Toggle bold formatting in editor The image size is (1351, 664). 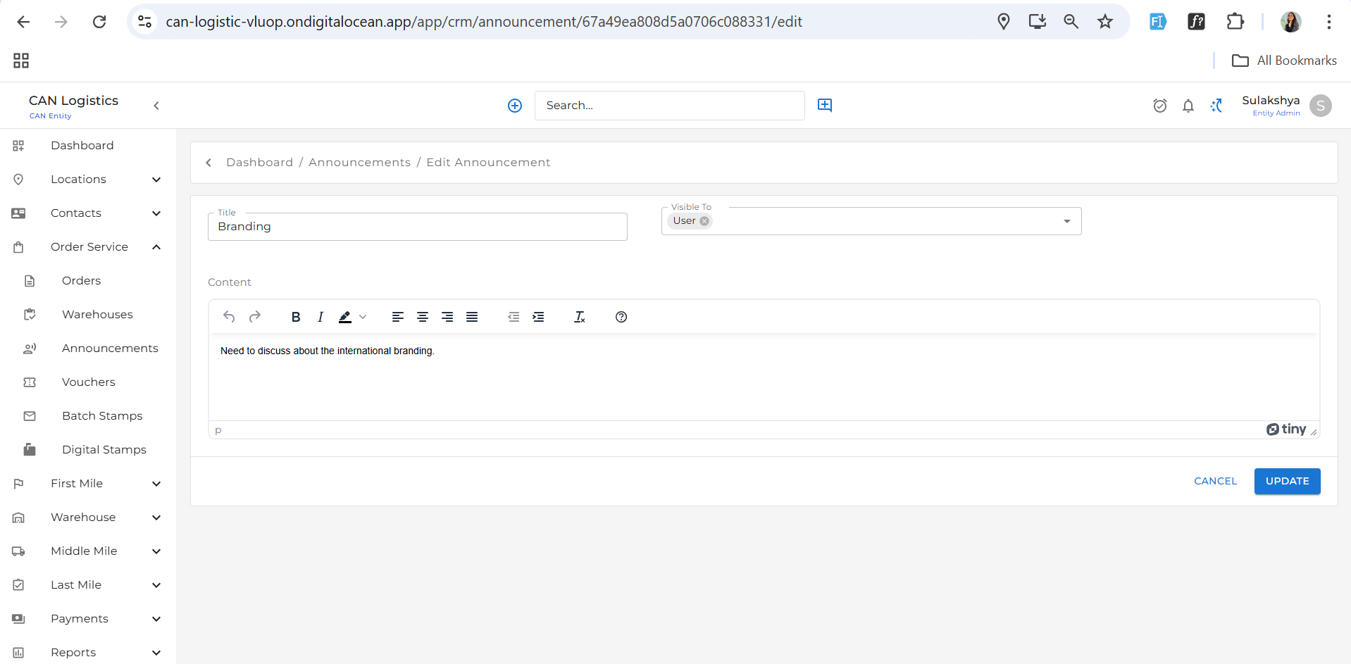296,317
